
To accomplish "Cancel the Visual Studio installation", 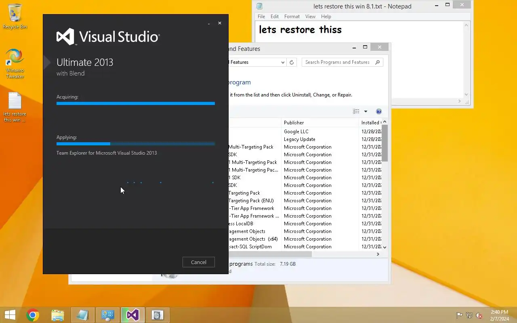I will pos(198,262).
